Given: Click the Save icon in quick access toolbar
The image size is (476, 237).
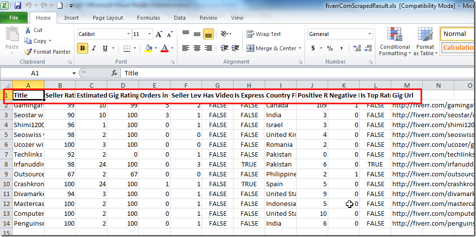Looking at the screenshot, I should tap(18, 5).
